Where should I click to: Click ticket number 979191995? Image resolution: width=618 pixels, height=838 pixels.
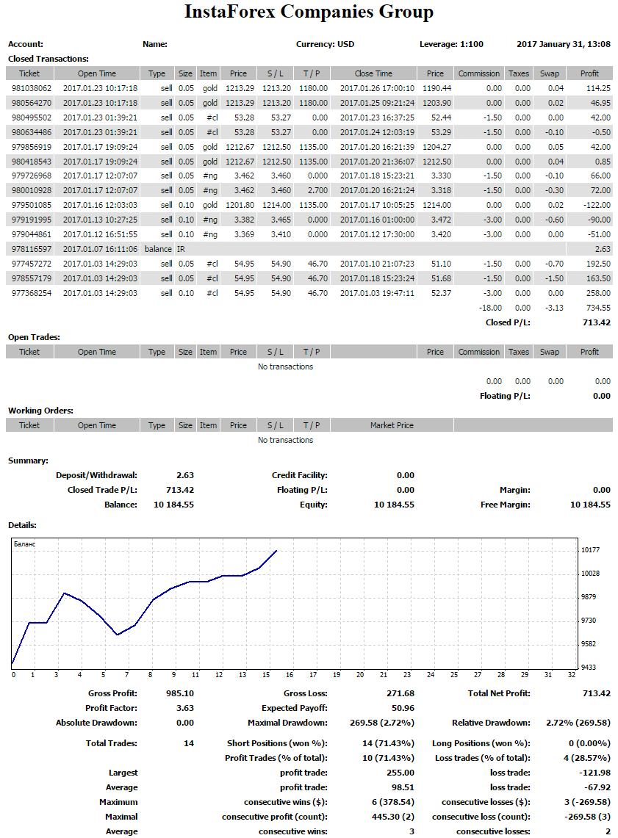coord(32,220)
